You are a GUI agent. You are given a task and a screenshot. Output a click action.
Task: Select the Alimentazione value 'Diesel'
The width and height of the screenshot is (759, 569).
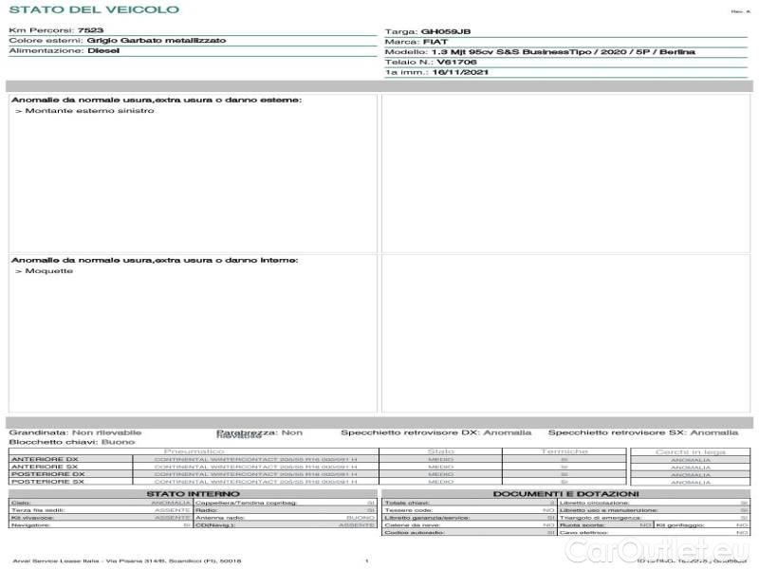pyautogui.click(x=103, y=51)
